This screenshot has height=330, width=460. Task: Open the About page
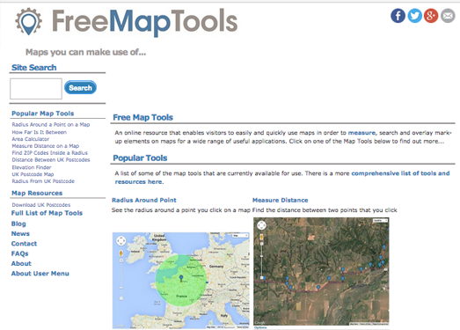[21, 264]
